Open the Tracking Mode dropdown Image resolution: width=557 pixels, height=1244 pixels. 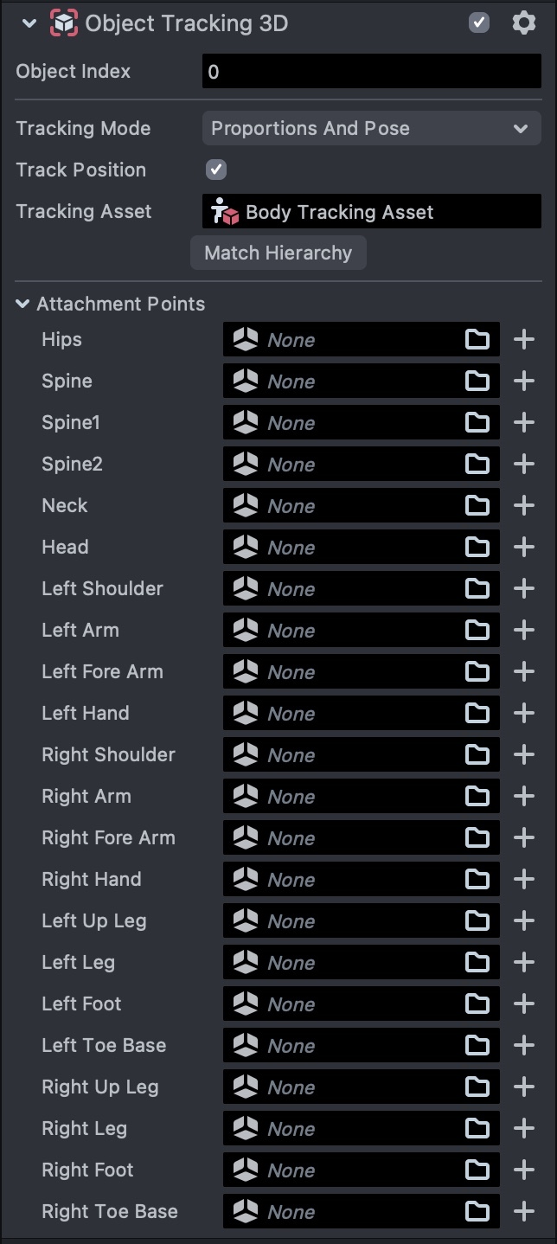click(x=372, y=129)
